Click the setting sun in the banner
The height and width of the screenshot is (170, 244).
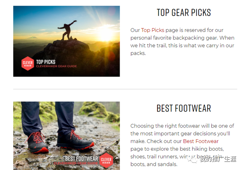tap(105, 35)
